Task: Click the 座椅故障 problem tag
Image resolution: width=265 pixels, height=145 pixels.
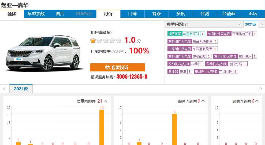Action: [x=189, y=56]
